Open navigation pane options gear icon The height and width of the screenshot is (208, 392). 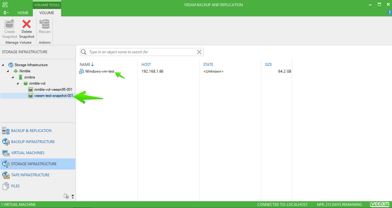[x=66, y=196]
